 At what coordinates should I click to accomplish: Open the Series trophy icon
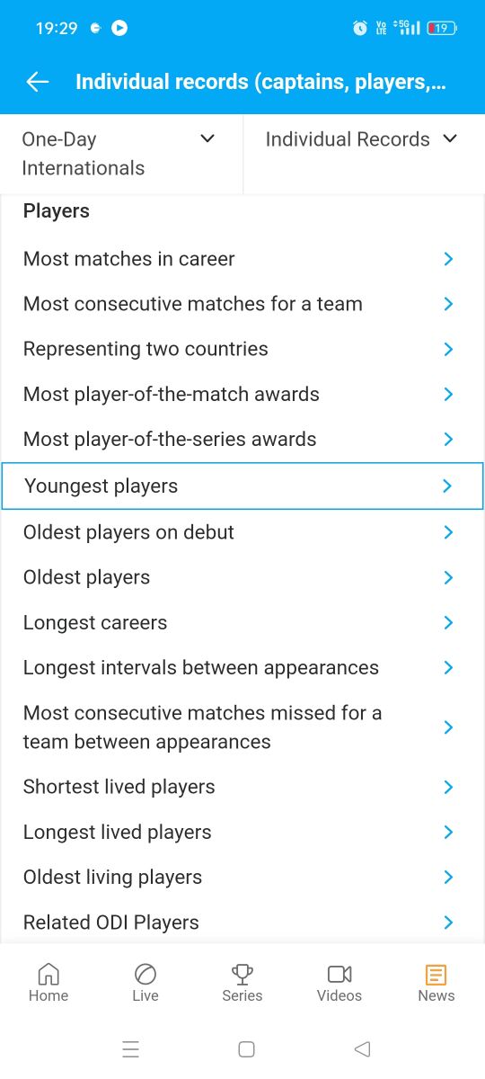point(242,974)
